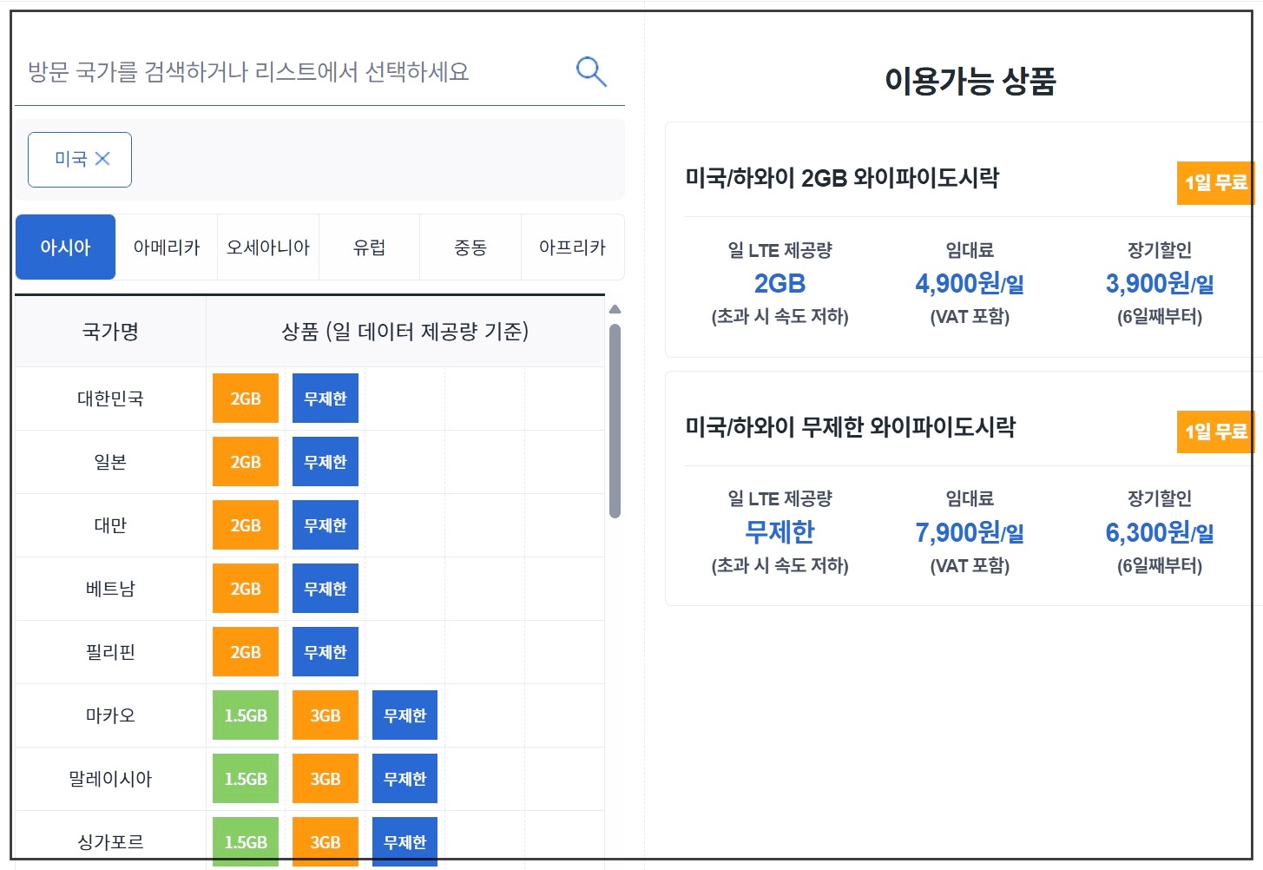The width and height of the screenshot is (1263, 870).
Task: Select the 무제한 badge for 일본
Action: (x=325, y=461)
